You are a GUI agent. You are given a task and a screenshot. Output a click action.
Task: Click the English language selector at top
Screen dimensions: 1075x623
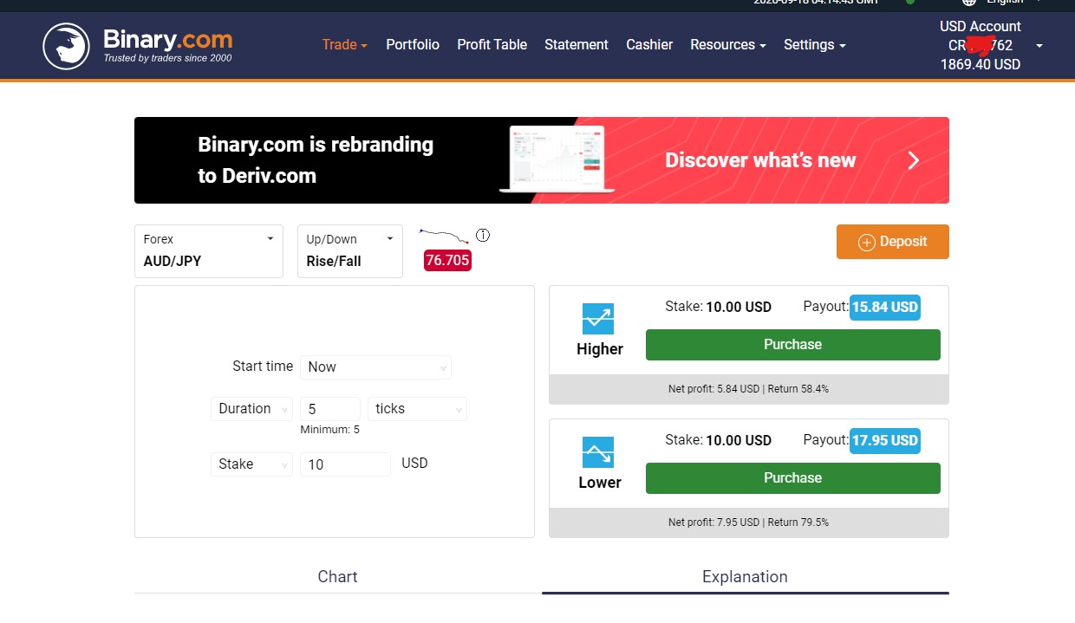1006,3
